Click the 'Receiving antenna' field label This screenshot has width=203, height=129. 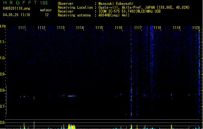[74, 15]
